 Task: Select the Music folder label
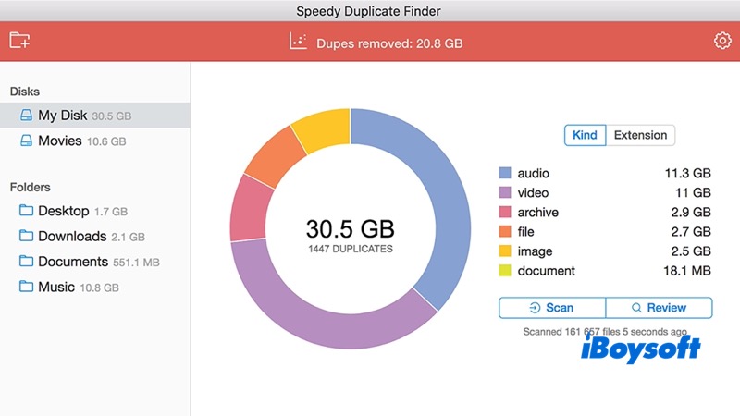tap(56, 288)
